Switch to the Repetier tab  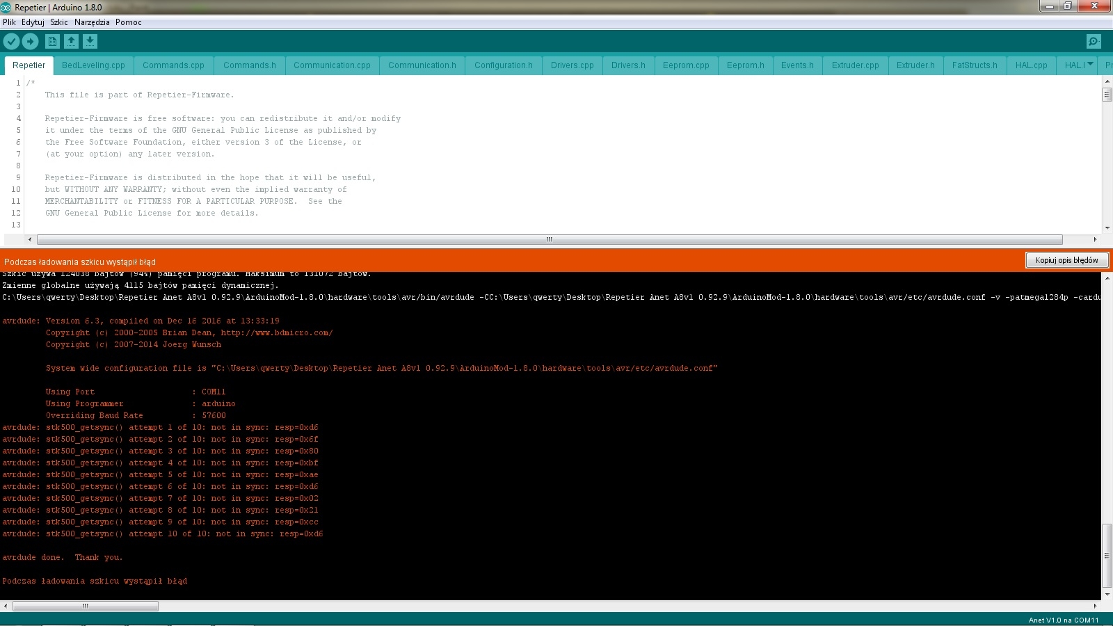pos(29,65)
